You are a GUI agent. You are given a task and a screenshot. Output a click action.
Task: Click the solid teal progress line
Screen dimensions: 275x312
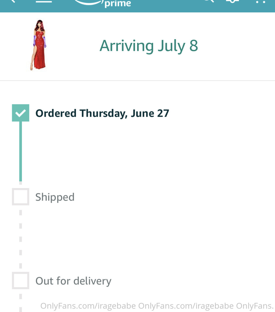coord(20,150)
